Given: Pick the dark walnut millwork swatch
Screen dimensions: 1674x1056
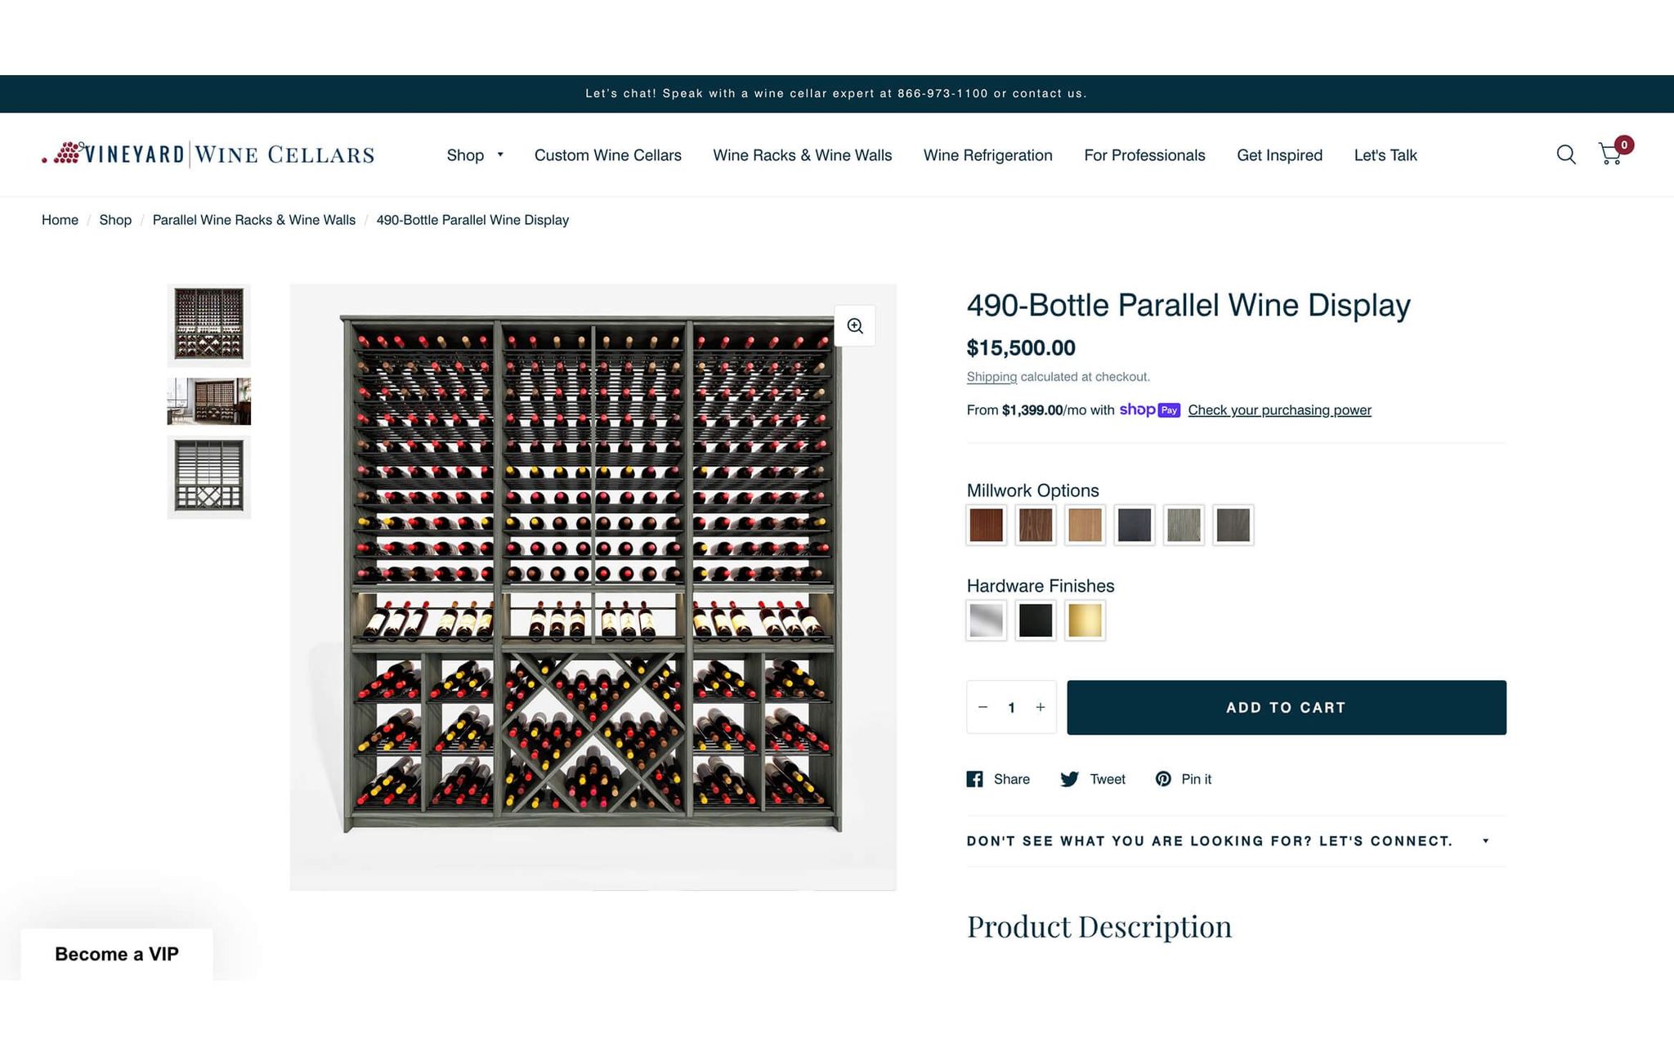Looking at the screenshot, I should click(1036, 526).
